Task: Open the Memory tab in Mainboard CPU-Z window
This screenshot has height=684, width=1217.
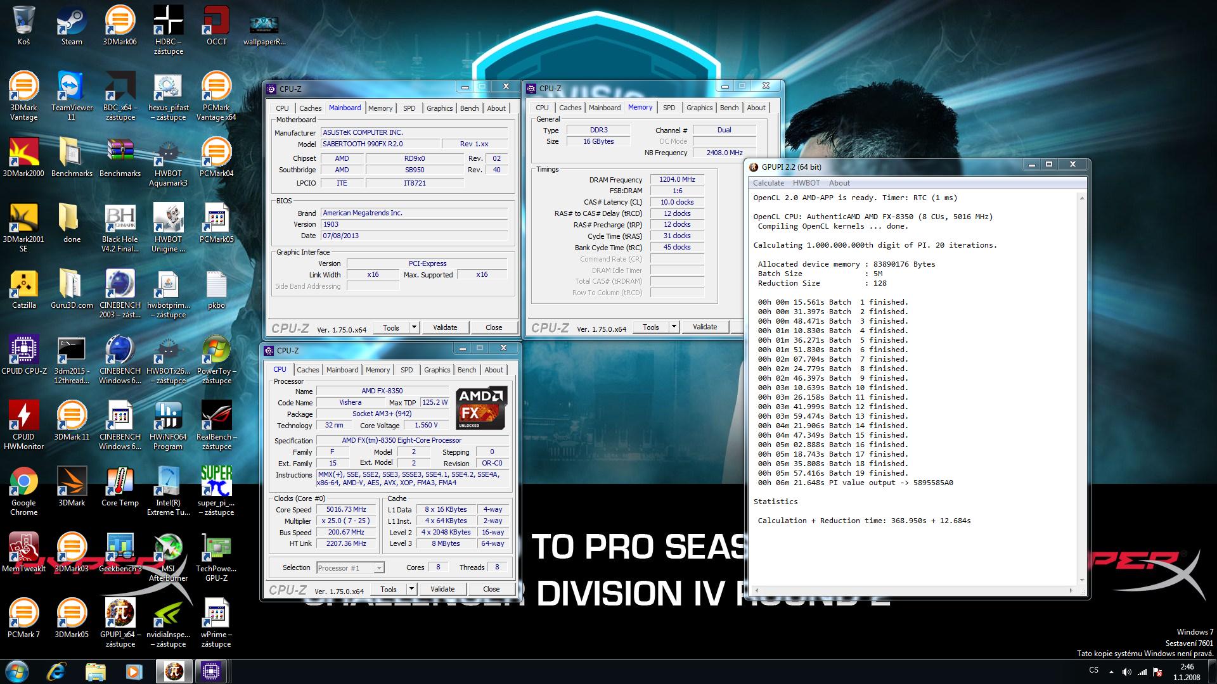Action: (380, 108)
